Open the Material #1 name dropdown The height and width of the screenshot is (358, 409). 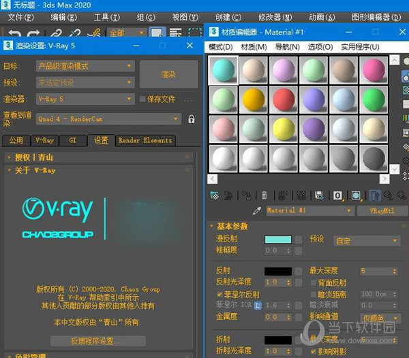[x=310, y=210]
